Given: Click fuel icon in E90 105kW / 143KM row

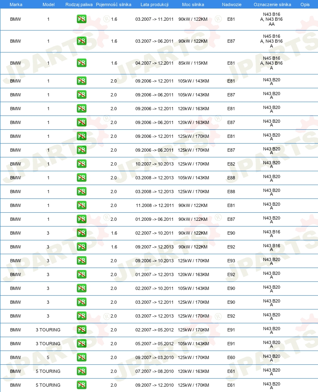Looking at the screenshot, I should pyautogui.click(x=81, y=288).
